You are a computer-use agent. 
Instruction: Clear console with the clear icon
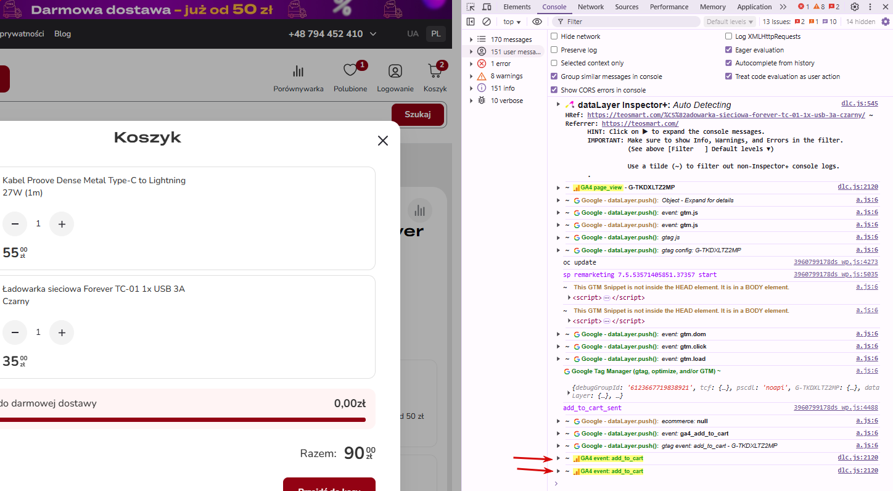pos(487,22)
